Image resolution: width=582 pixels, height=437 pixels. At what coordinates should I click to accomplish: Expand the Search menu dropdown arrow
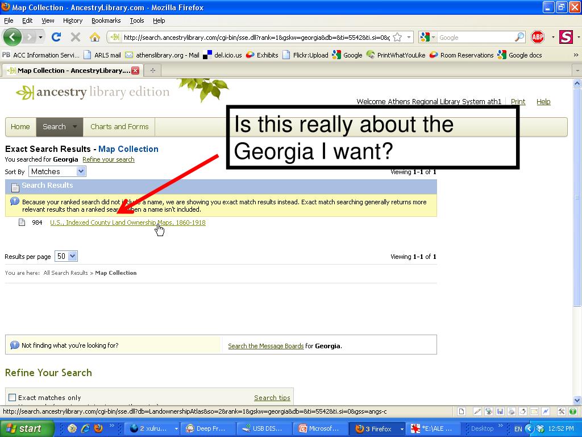click(74, 127)
